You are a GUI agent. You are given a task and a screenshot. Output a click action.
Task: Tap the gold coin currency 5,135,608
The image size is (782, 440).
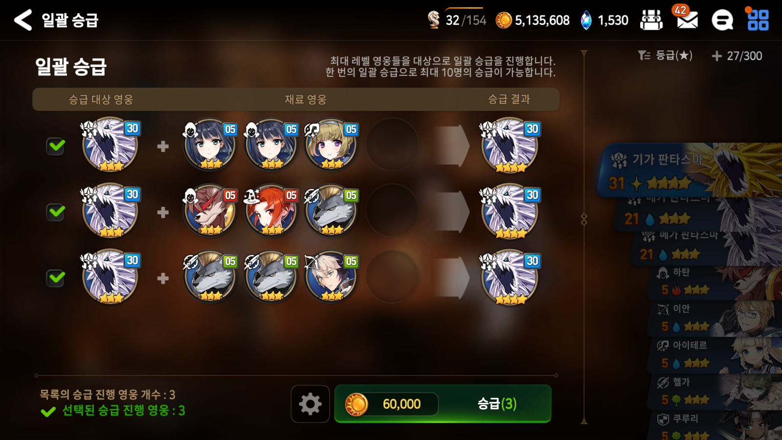tap(533, 20)
